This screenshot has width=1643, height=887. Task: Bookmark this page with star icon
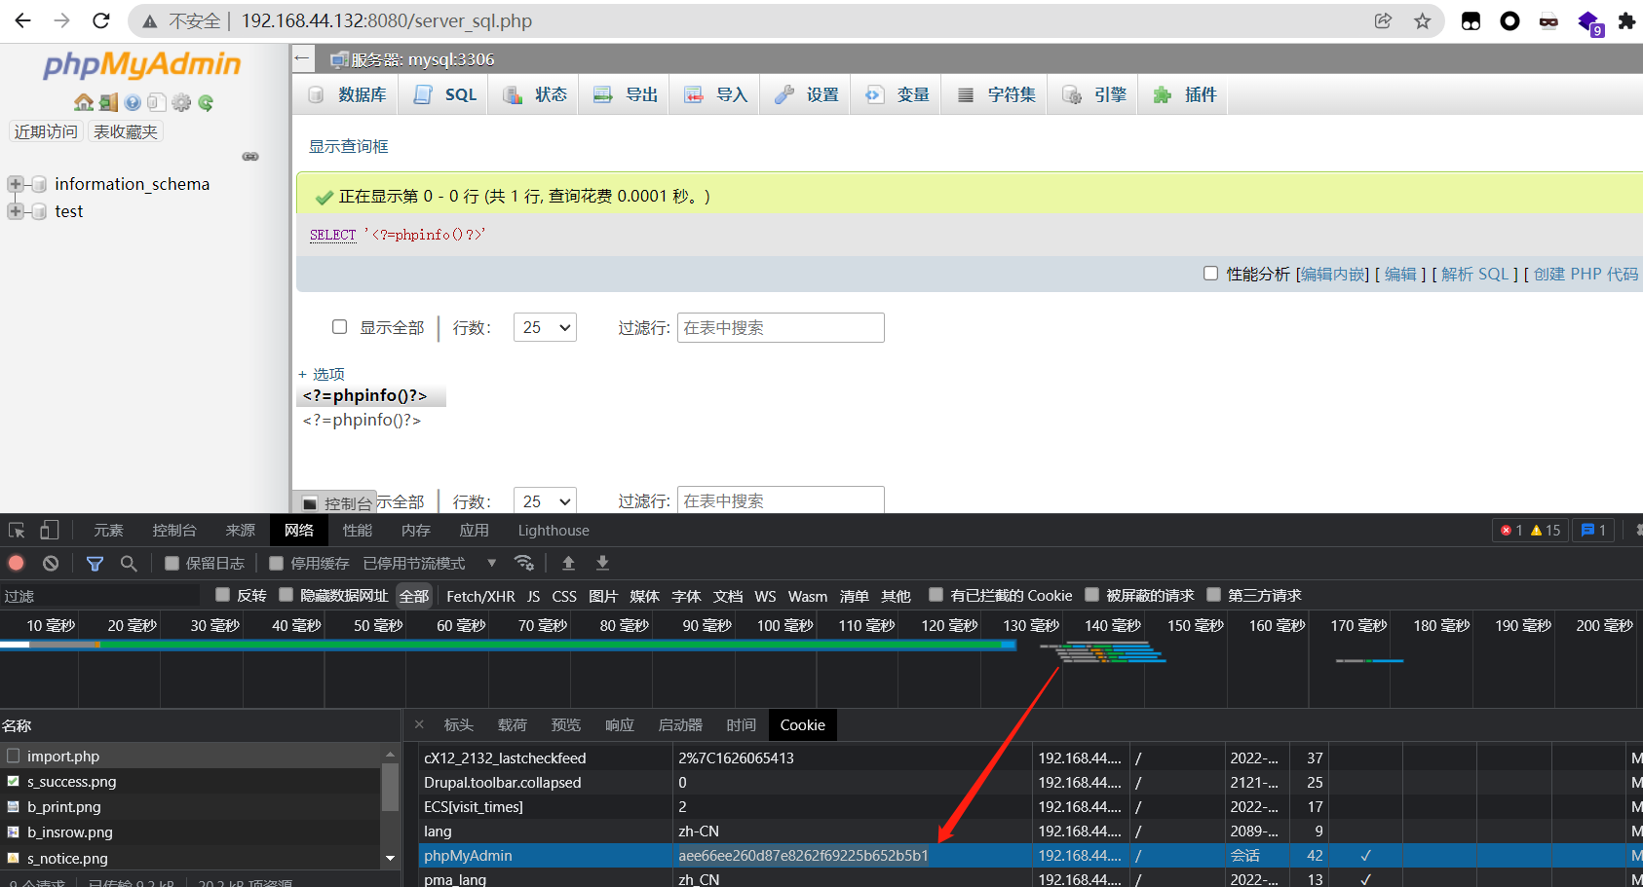(x=1423, y=20)
